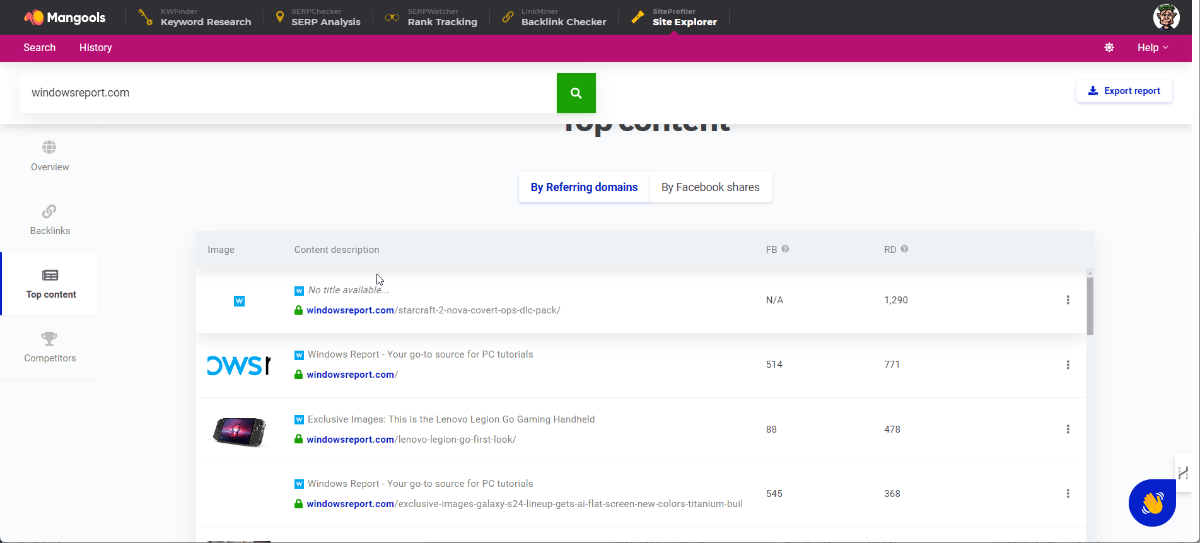This screenshot has width=1200, height=543.
Task: Click the Image column header
Action: (x=221, y=250)
